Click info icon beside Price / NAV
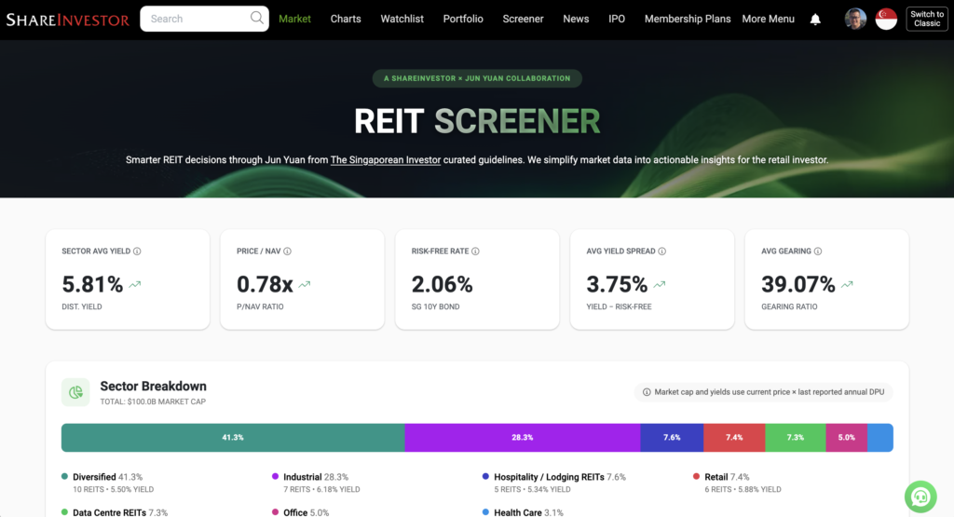Viewport: 954px width, 517px height. (x=287, y=252)
